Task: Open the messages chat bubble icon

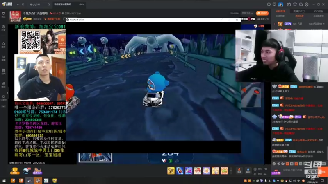Action: [301, 4]
